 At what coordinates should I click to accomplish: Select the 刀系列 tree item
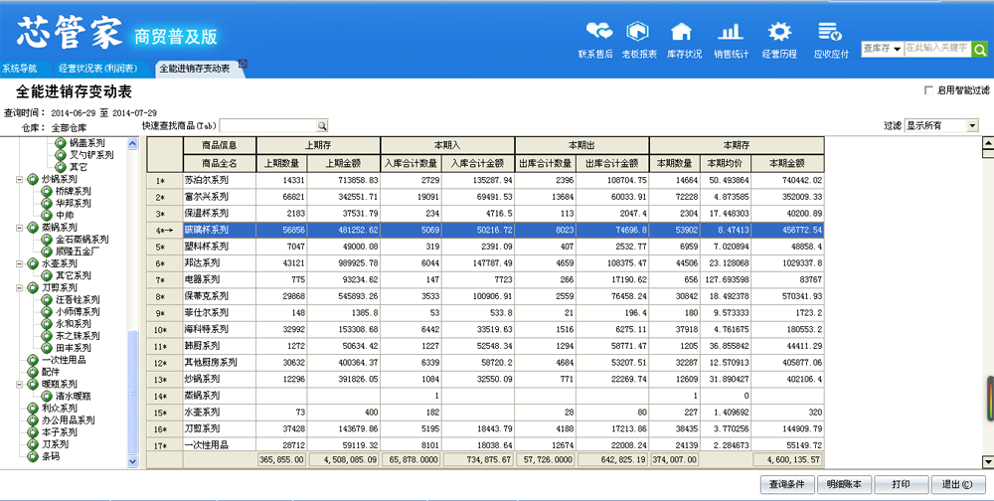(55, 444)
